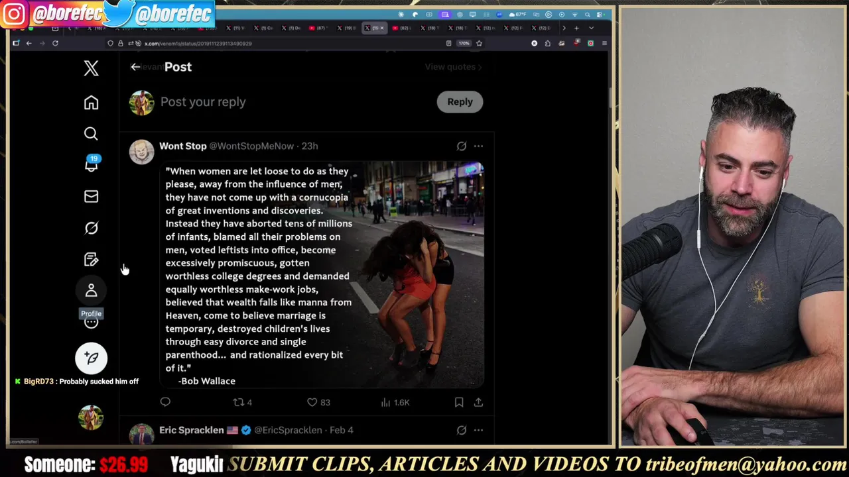Go back with the Post header arrow
This screenshot has width=849, height=477.
[x=135, y=67]
